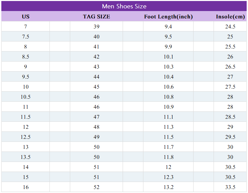Image resolution: width=248 pixels, height=193 pixels.
Task: Select the TAG SIZE column header
Action: [96, 16]
